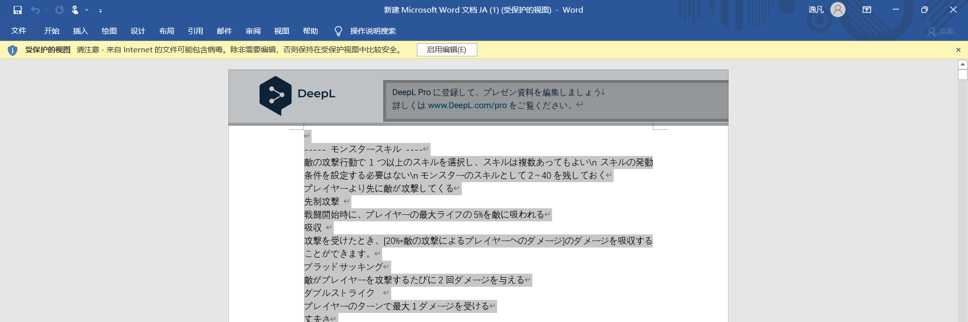Select the 视图 (View) tab
Screen dimensions: 968x322
pos(282,31)
